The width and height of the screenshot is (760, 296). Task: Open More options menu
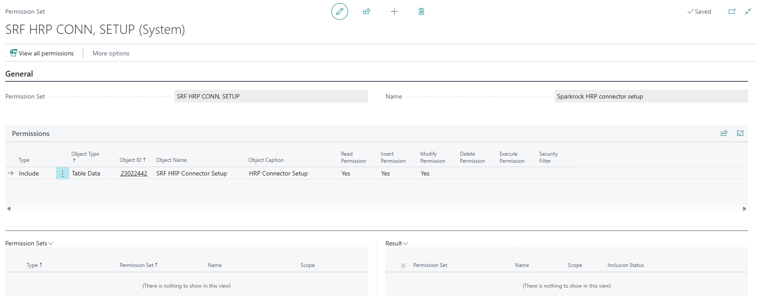point(111,53)
